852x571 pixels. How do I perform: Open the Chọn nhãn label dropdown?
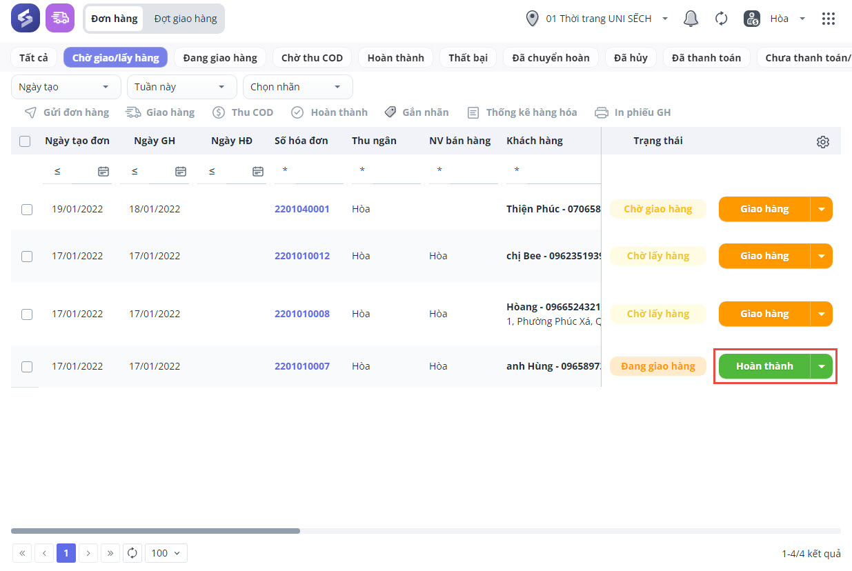click(x=297, y=87)
